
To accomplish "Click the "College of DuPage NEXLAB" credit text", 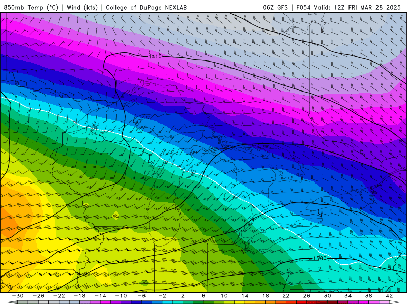I will (x=146, y=7).
